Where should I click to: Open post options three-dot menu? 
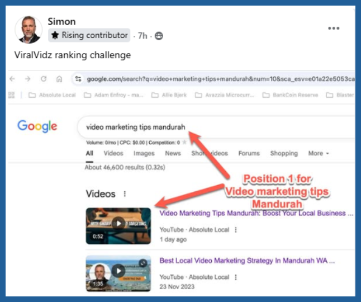click(334, 29)
